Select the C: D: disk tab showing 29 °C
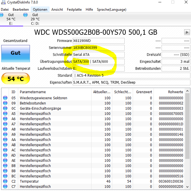The width and height of the screenshot is (191, 191). tap(35, 19)
